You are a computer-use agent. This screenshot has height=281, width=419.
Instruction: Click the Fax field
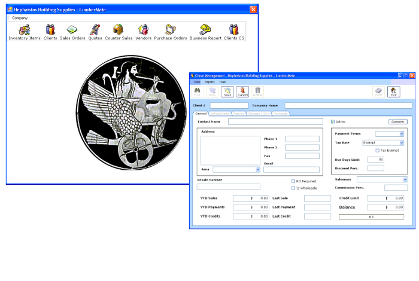(302, 156)
